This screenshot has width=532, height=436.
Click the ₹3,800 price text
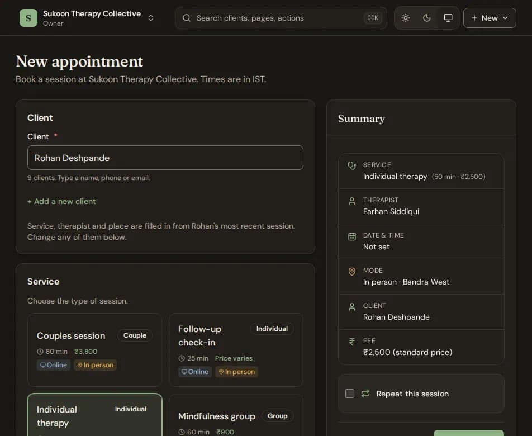[x=86, y=352]
